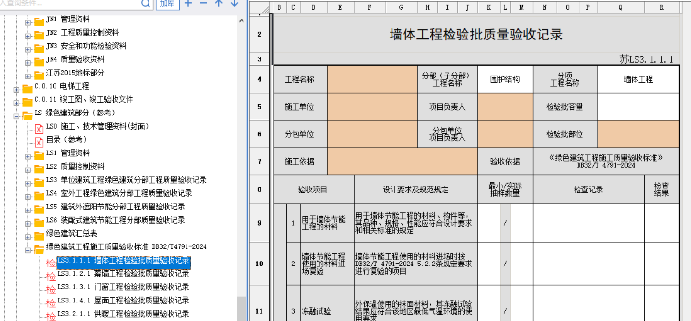Click the up arrow icon
This screenshot has height=321, width=691.
[x=219, y=3]
